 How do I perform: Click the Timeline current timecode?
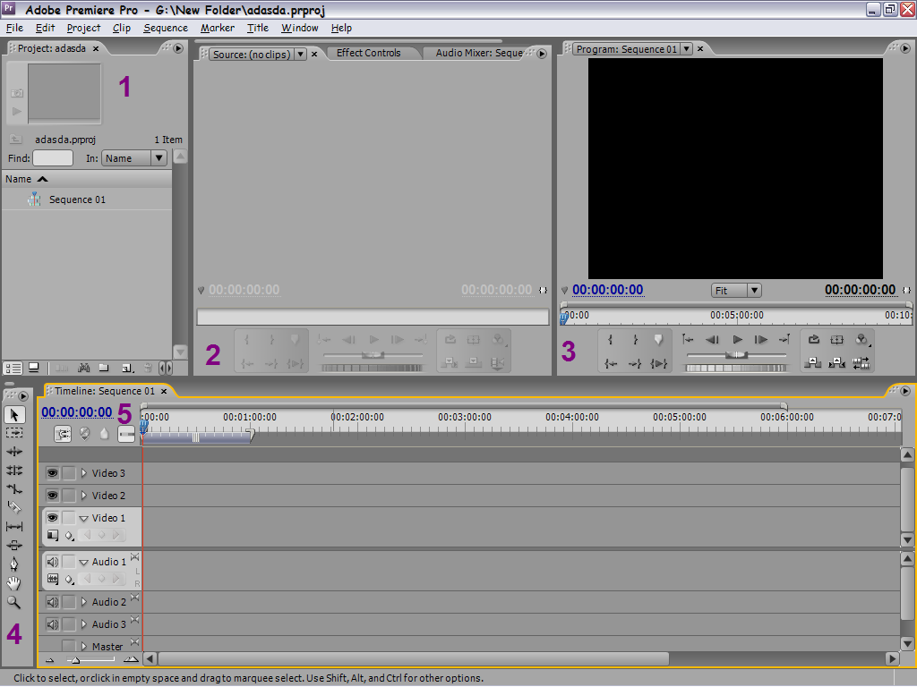77,412
